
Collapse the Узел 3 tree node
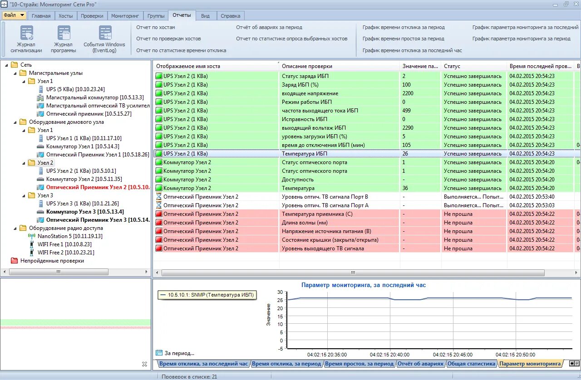24,195
